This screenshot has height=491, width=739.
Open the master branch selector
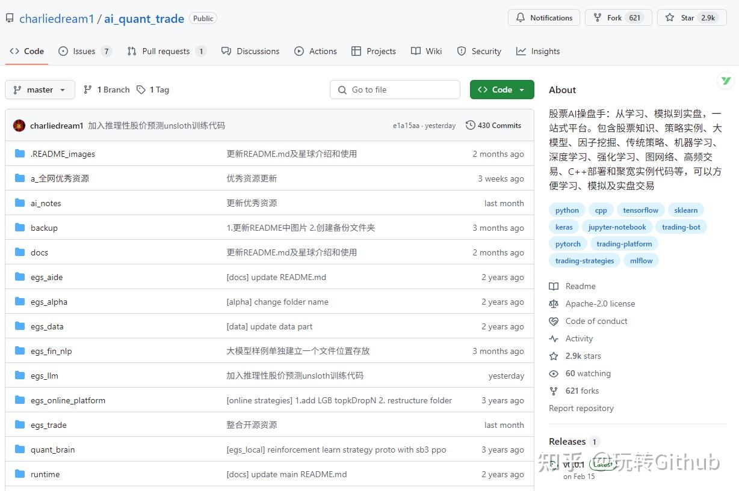point(39,89)
